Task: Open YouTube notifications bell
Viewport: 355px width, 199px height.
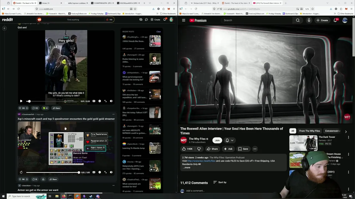Action: click(335, 20)
